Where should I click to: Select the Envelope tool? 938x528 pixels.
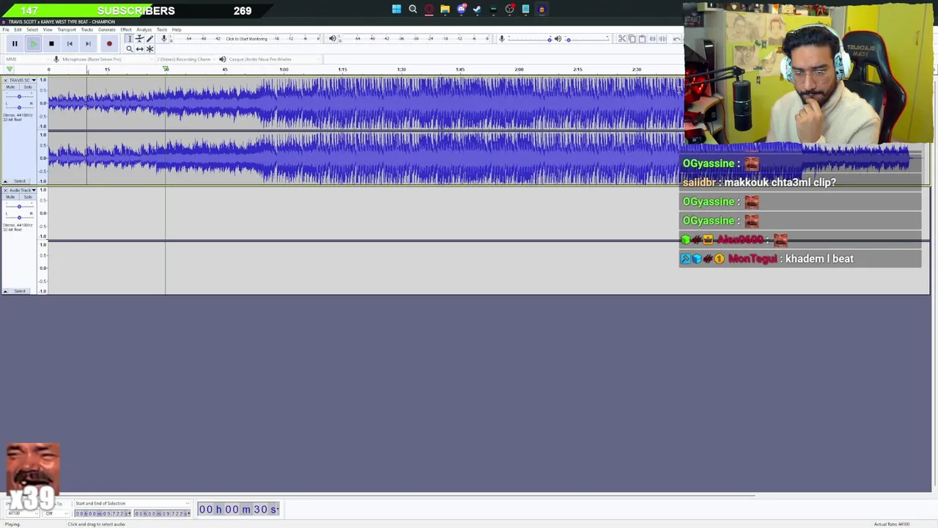[139, 38]
